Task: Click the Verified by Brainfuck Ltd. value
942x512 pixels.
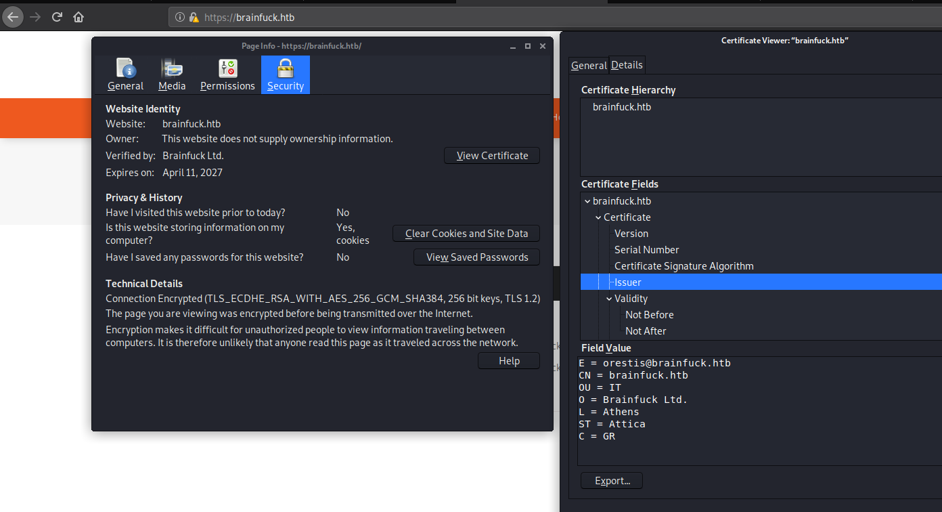Action: [194, 156]
